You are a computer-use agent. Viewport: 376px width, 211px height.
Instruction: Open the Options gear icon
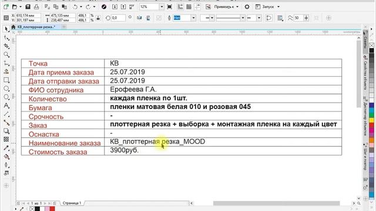(x=247, y=6)
